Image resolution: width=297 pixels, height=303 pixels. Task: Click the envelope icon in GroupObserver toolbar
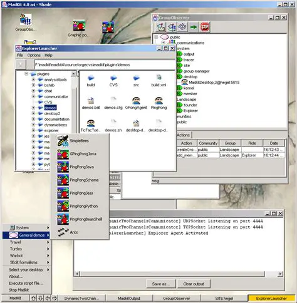pyautogui.click(x=161, y=27)
